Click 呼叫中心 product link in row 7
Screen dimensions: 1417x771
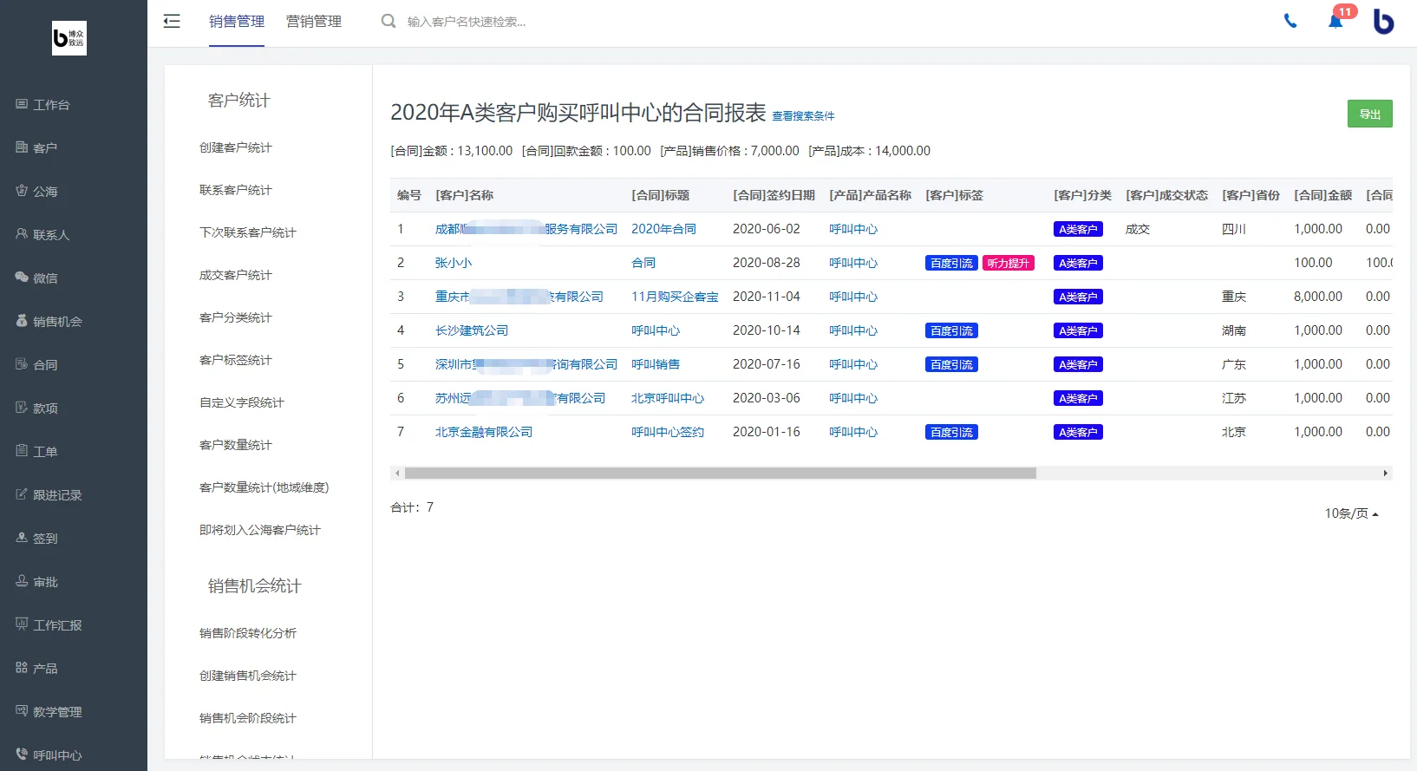[x=853, y=432]
